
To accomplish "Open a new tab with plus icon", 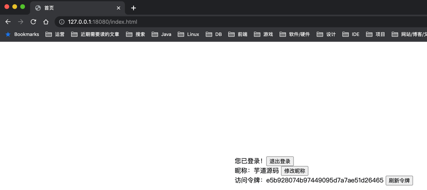I will click(134, 8).
